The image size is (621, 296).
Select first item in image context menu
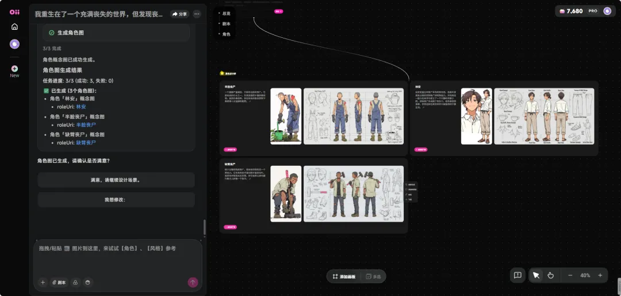pyautogui.click(x=411, y=185)
